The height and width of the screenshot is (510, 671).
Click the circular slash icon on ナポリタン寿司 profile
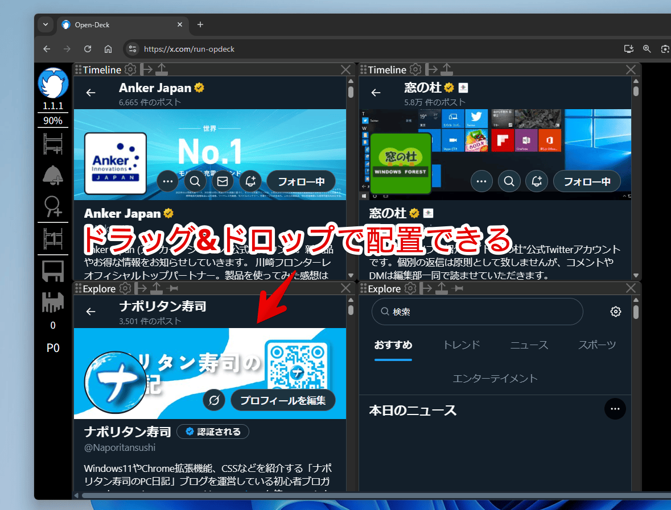[x=214, y=400]
